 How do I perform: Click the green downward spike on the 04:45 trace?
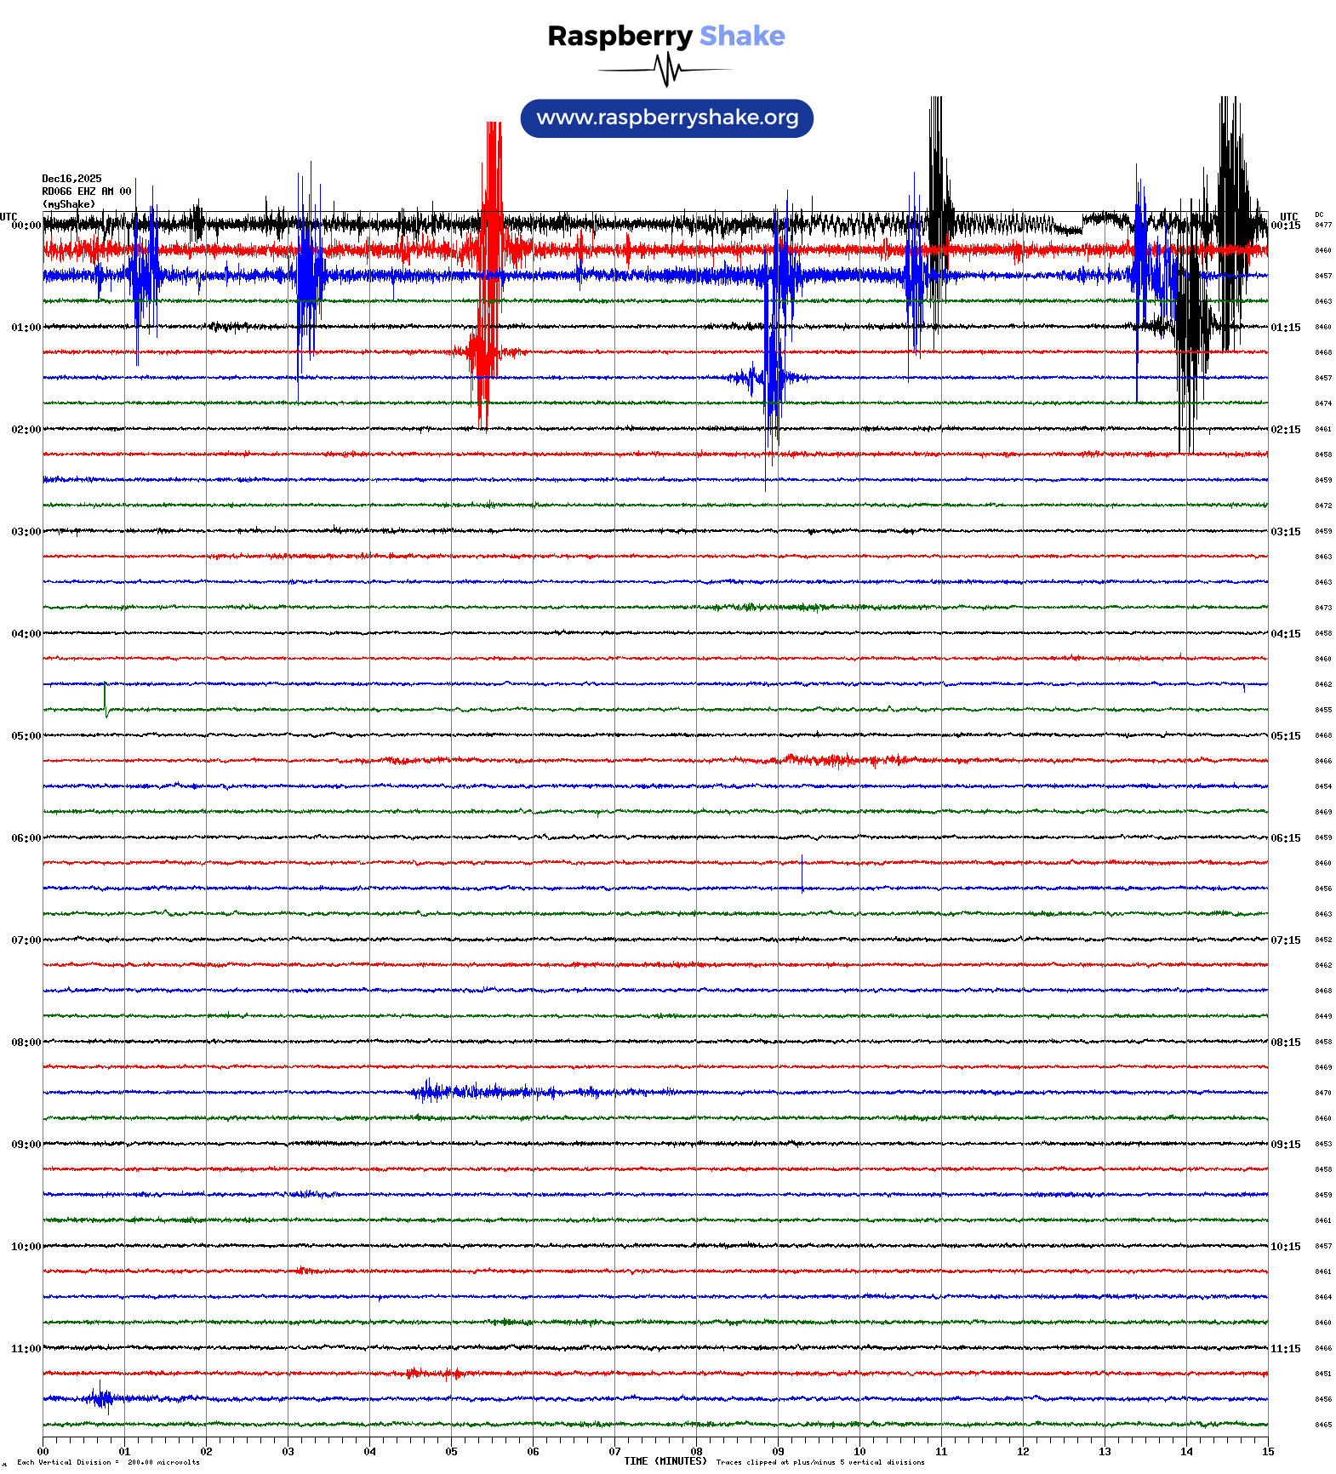pyautogui.click(x=106, y=700)
